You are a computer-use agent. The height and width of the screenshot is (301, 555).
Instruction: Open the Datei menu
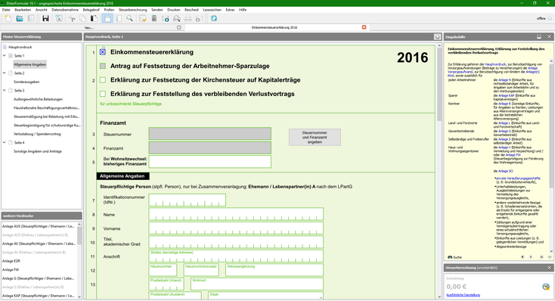pos(6,10)
